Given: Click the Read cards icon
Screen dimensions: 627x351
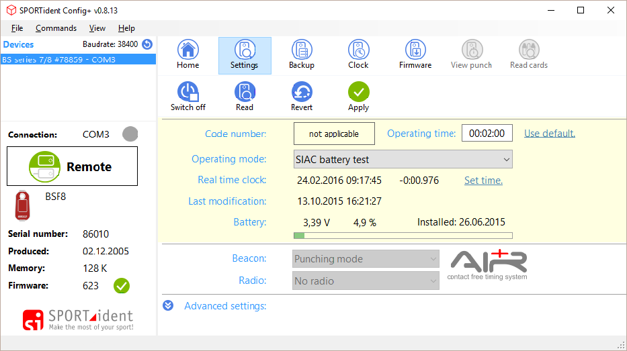Looking at the screenshot, I should (529, 55).
